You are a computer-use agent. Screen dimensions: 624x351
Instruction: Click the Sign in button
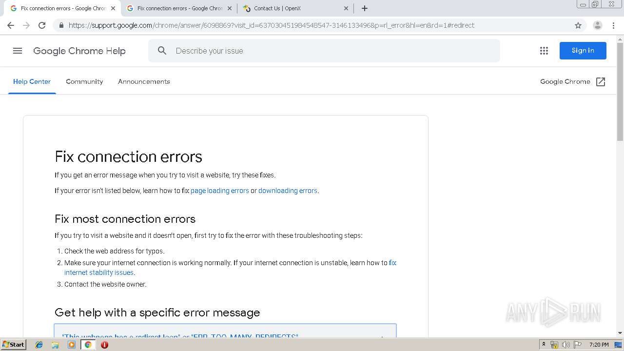point(583,51)
